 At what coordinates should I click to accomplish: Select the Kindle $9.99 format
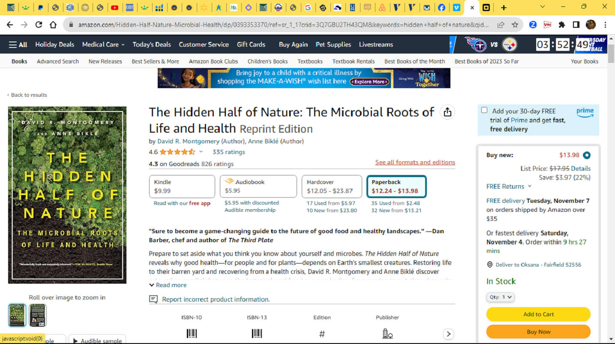tap(182, 187)
